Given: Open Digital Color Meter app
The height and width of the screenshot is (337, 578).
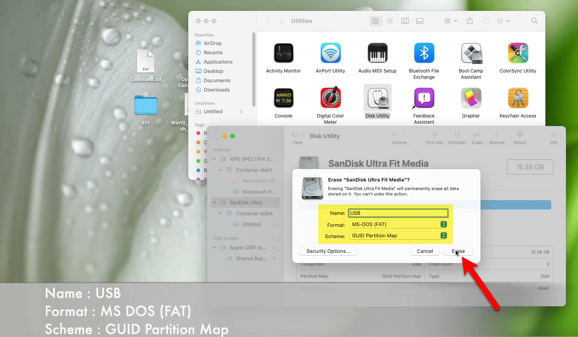Looking at the screenshot, I should tap(330, 98).
